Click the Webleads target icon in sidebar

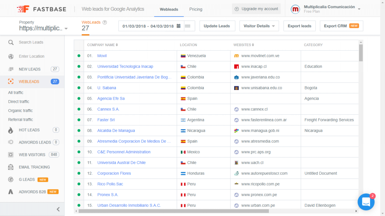click(x=11, y=81)
